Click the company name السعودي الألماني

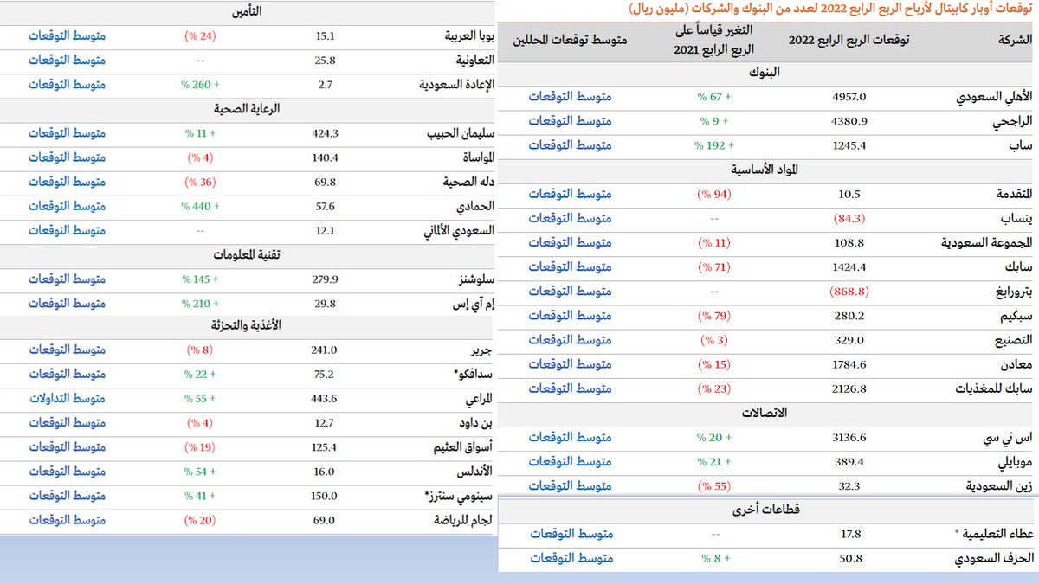coord(460,231)
